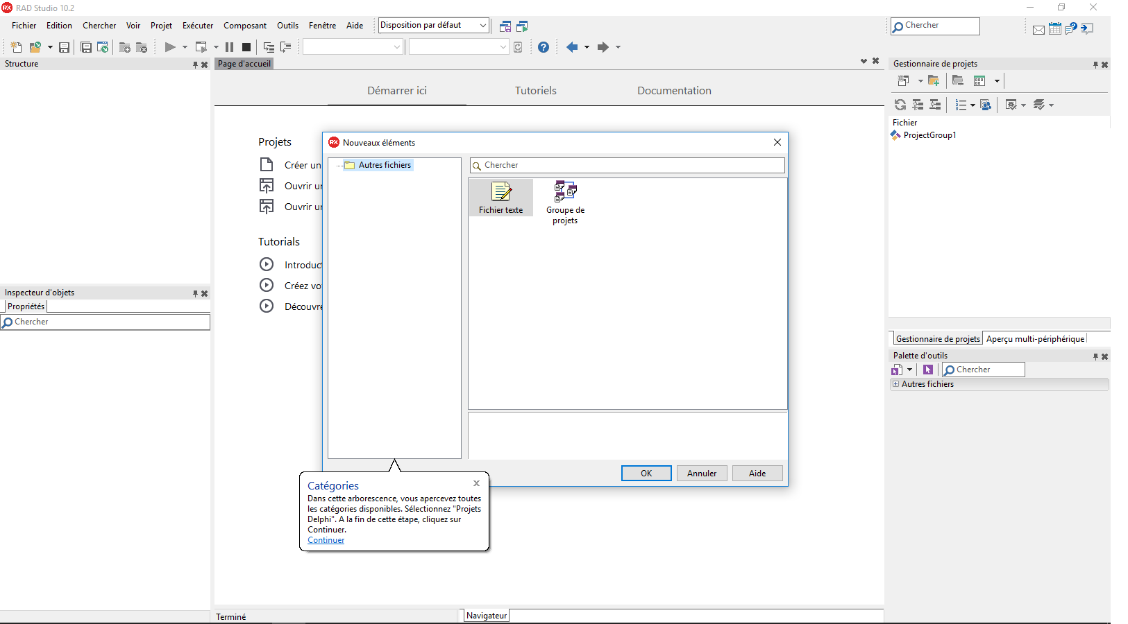Screen dimensions: 1128x624
Task: Close the Catégories tooltip balloon
Action: (476, 483)
